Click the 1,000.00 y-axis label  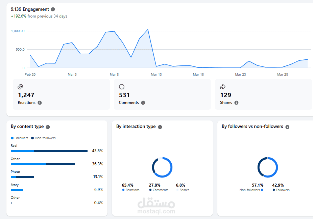coord(18,31)
